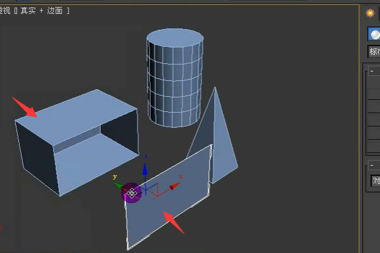
Task: Click the purple snap point marker
Action: click(x=131, y=193)
